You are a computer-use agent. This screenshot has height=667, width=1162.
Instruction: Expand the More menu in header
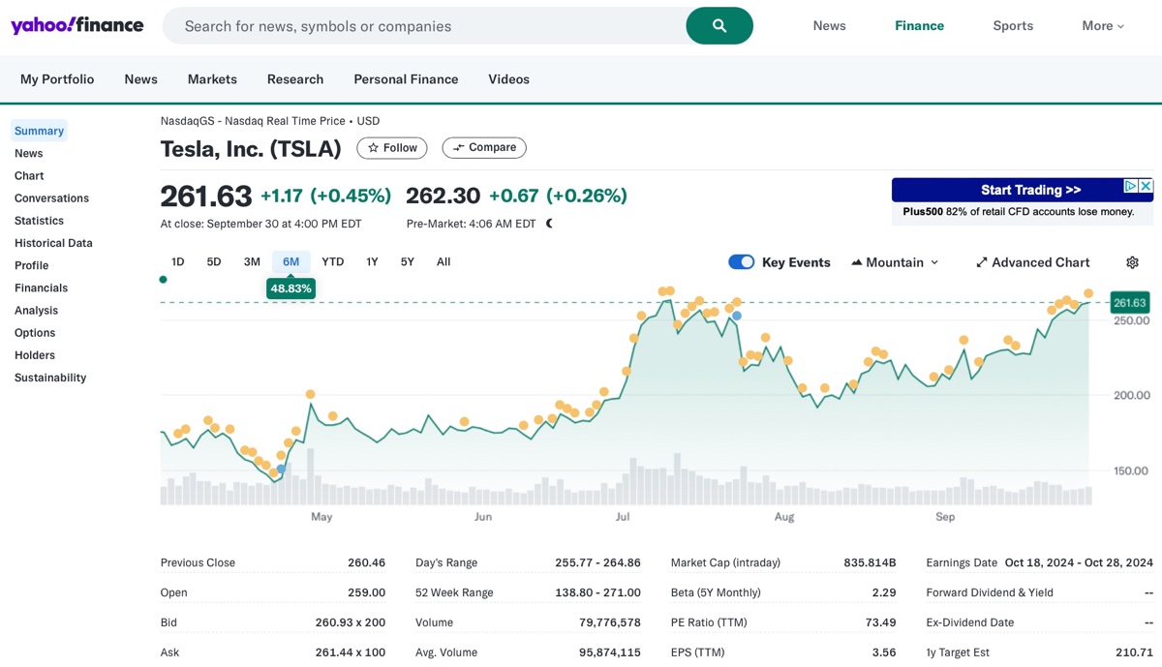[x=1102, y=26]
